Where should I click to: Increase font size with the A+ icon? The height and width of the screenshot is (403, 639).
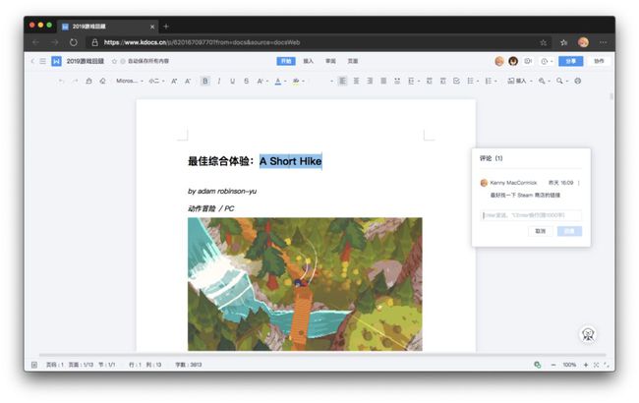(x=174, y=81)
